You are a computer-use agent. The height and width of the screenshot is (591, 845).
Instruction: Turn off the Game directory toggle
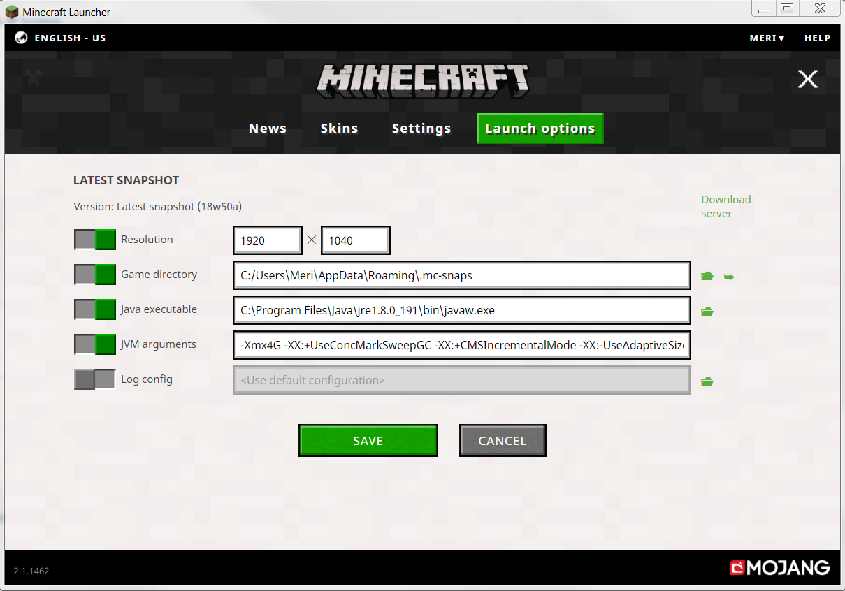point(95,275)
